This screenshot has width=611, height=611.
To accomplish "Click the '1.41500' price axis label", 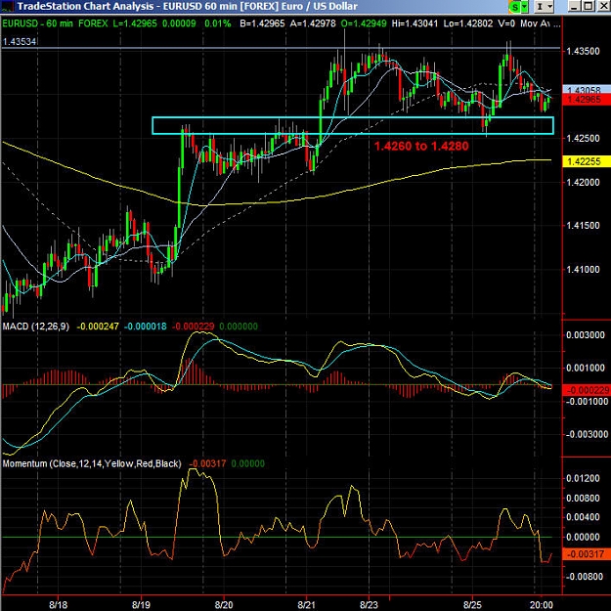I will coord(583,226).
